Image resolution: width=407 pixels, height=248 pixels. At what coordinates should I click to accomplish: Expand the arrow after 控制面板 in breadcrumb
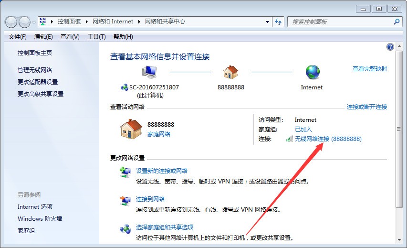pyautogui.click(x=87, y=22)
